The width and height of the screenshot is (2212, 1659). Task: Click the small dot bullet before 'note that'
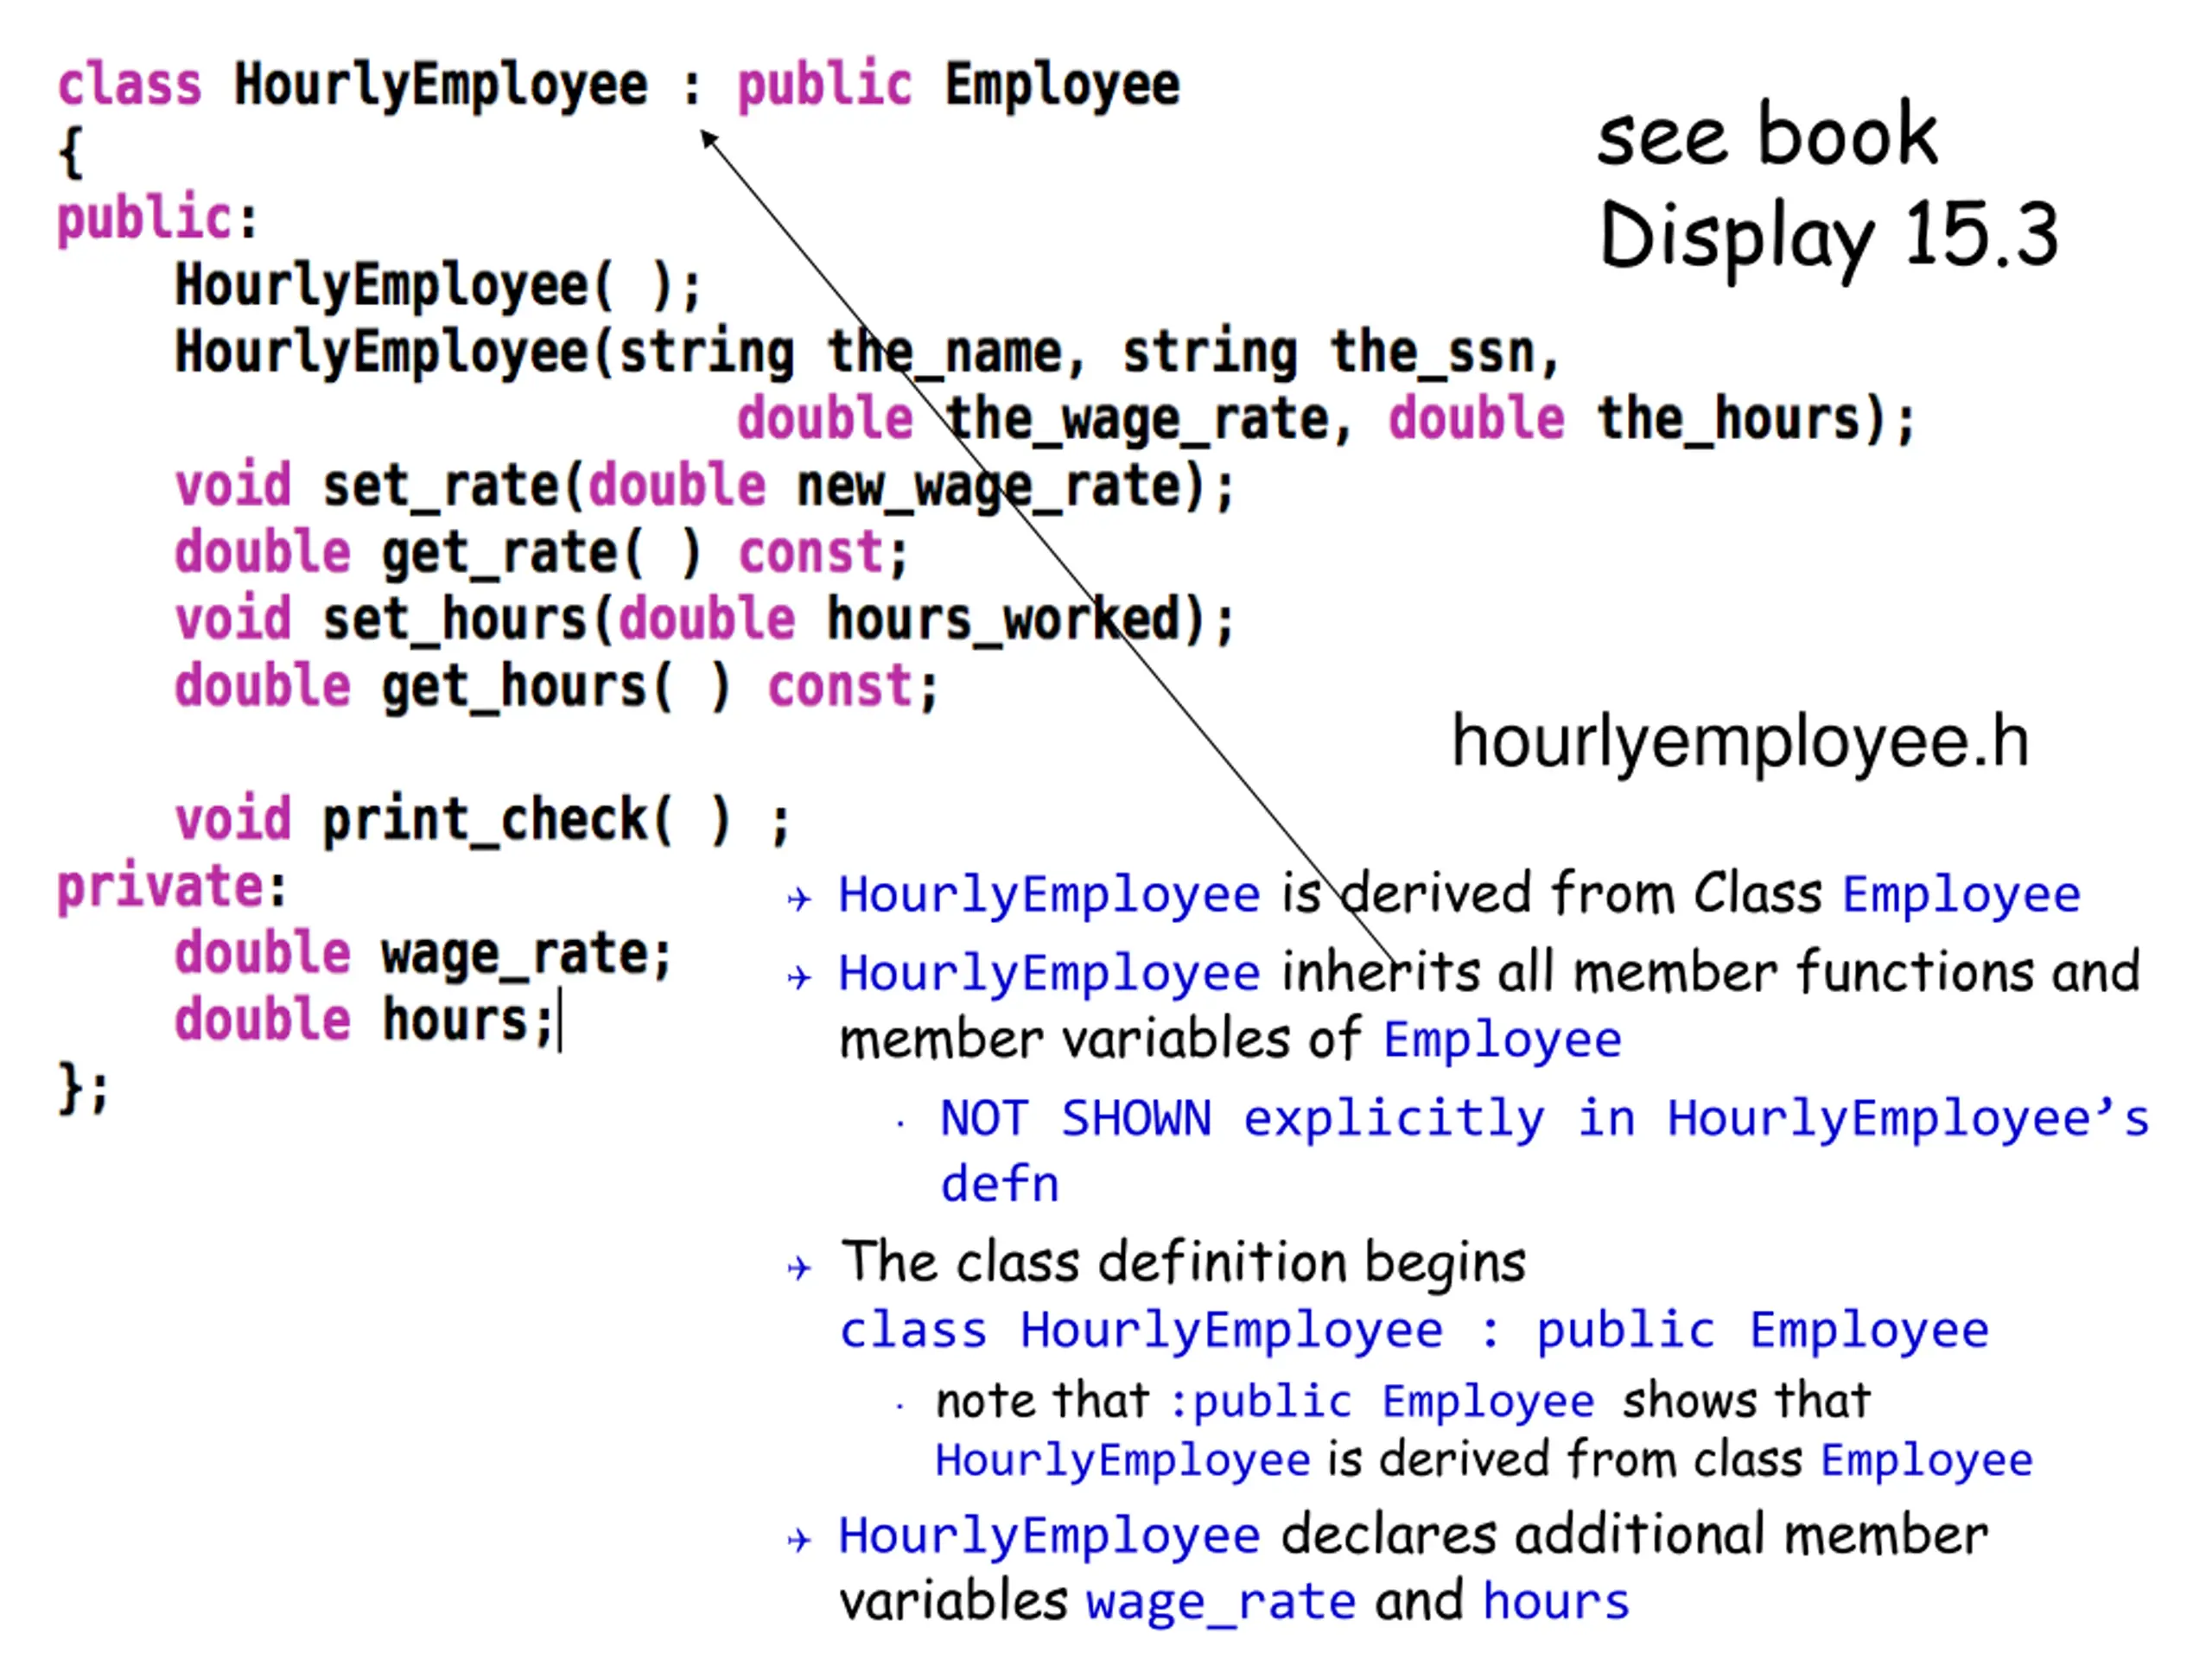click(x=901, y=1406)
